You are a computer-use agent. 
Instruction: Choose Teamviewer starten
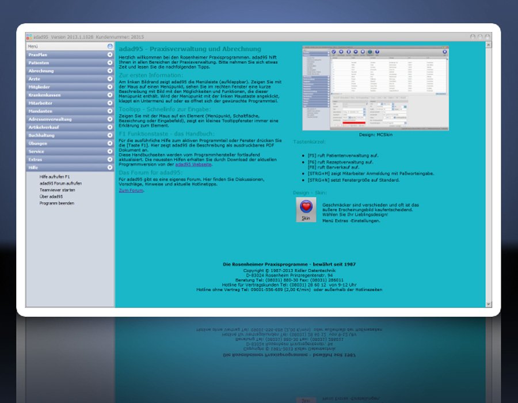pyautogui.click(x=57, y=190)
